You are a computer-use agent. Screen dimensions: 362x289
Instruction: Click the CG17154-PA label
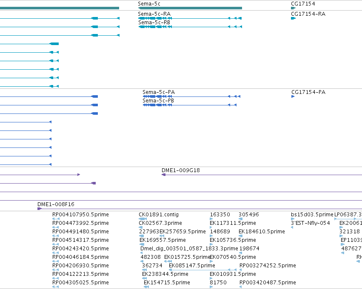point(308,92)
